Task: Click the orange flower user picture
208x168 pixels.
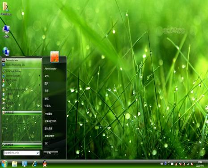Action: coord(55,56)
